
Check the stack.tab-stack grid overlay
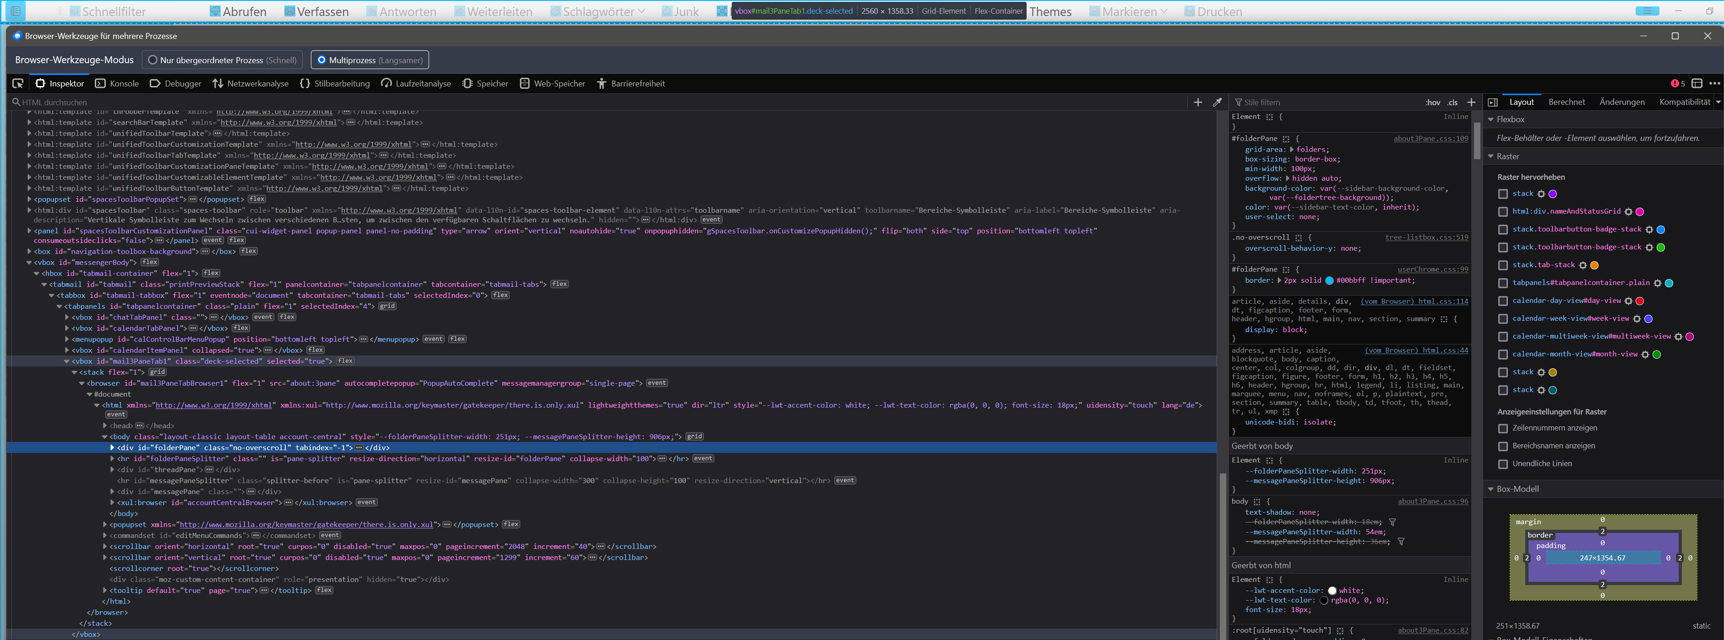tap(1503, 265)
